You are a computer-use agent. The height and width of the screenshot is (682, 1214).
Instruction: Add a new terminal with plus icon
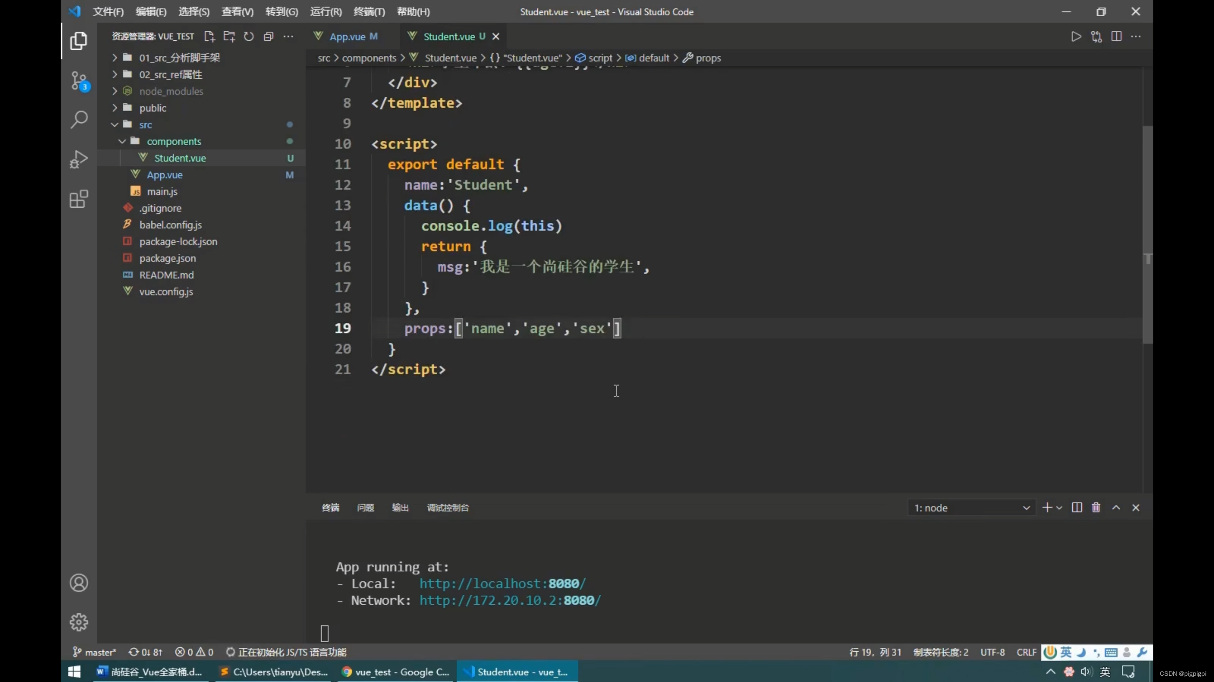[x=1047, y=507]
